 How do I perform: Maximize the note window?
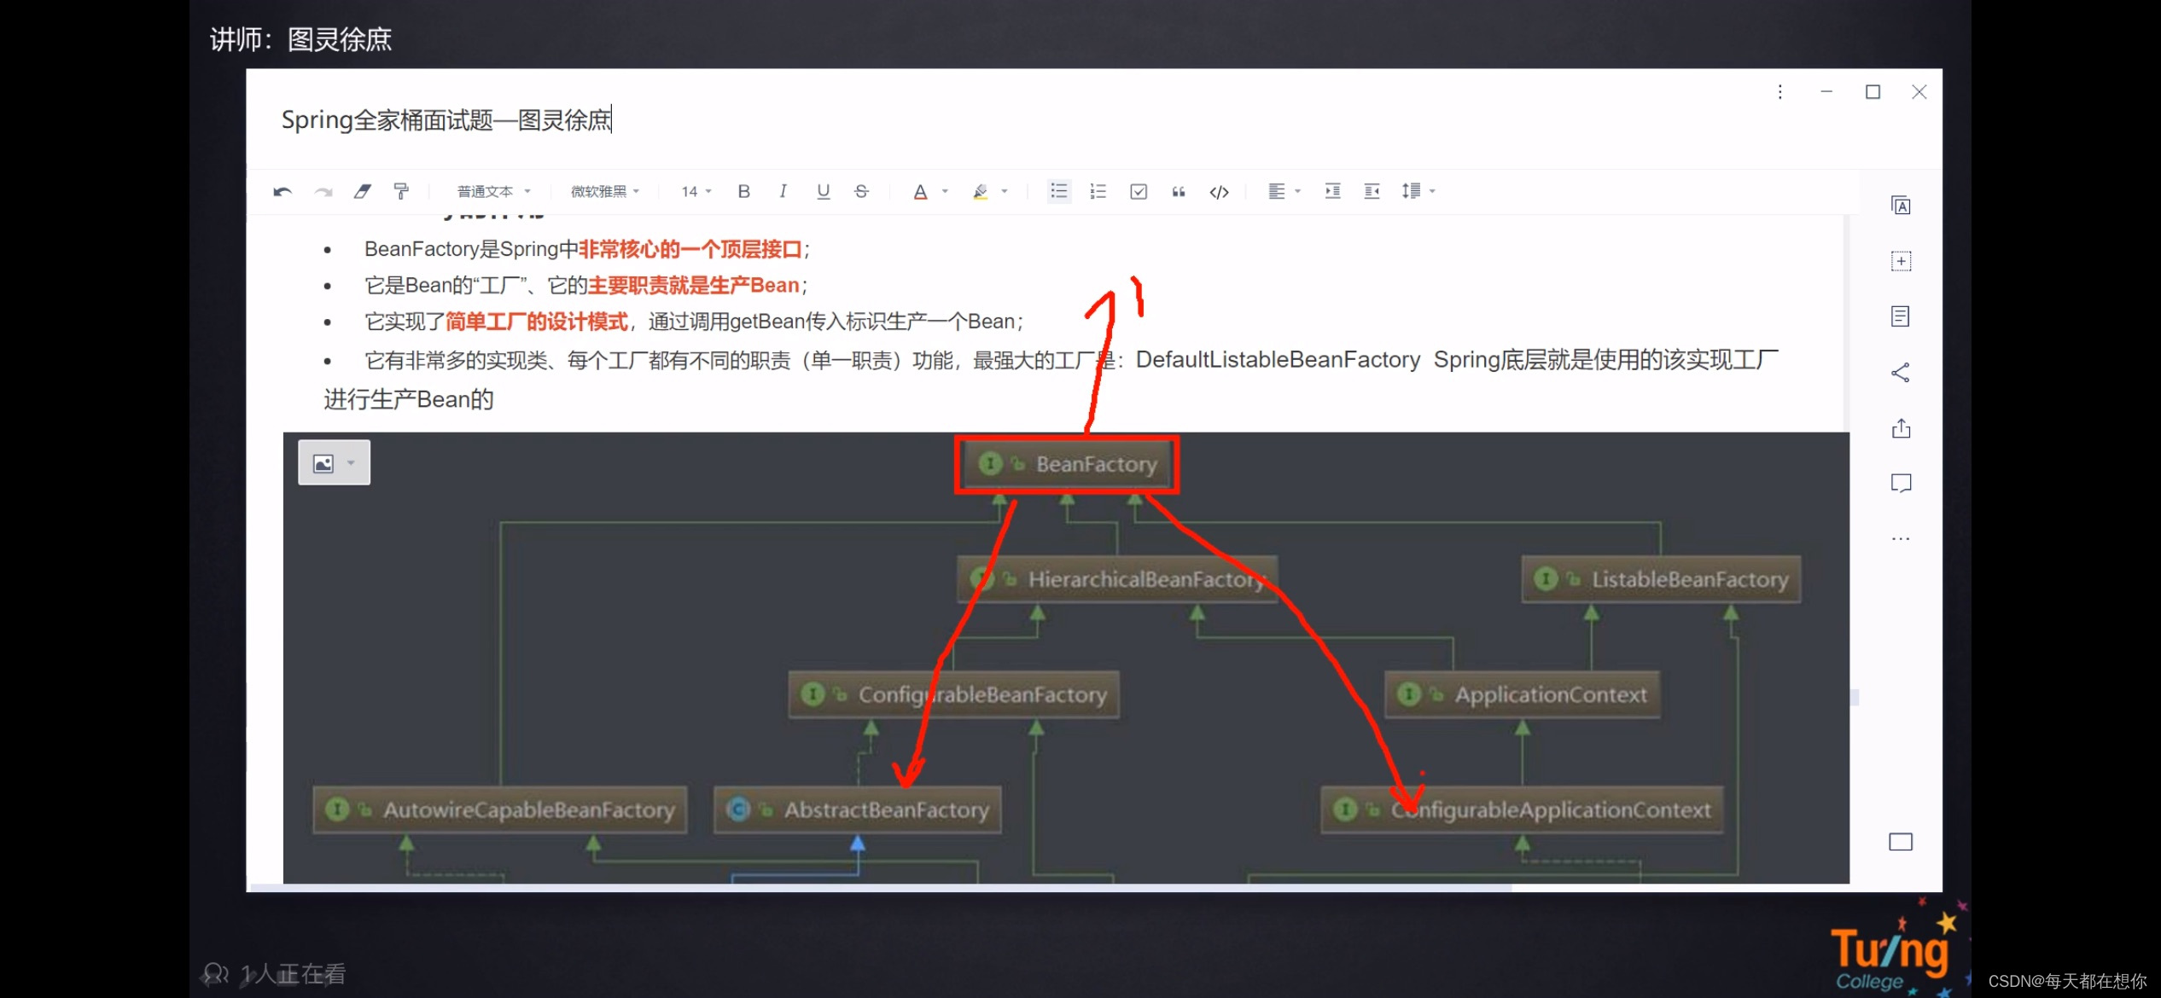click(x=1873, y=92)
